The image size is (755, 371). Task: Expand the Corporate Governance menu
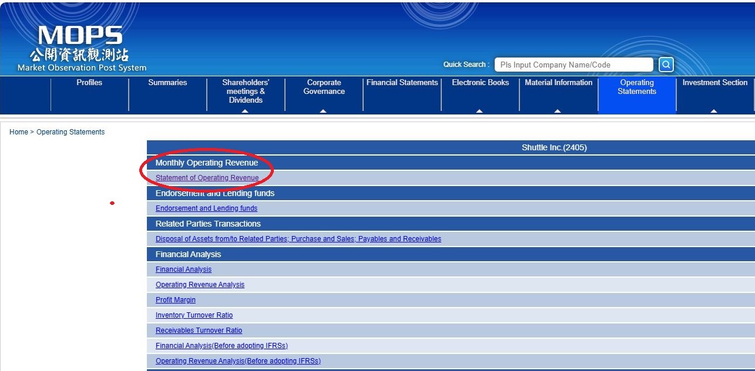coord(324,87)
